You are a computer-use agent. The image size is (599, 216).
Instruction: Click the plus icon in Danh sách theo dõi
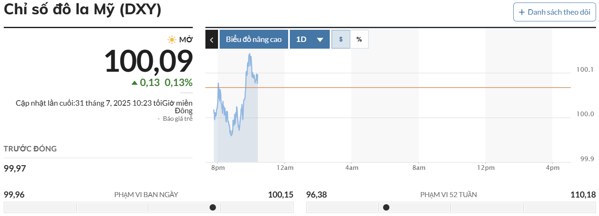tap(522, 12)
